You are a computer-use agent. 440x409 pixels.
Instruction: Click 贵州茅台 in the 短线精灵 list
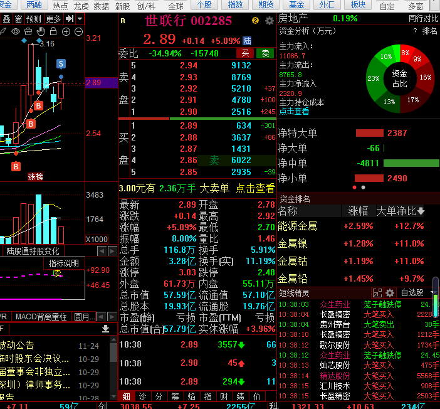[x=335, y=325]
